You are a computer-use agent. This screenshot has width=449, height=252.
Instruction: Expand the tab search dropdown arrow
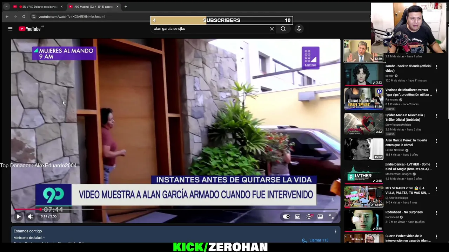[x=6, y=7]
